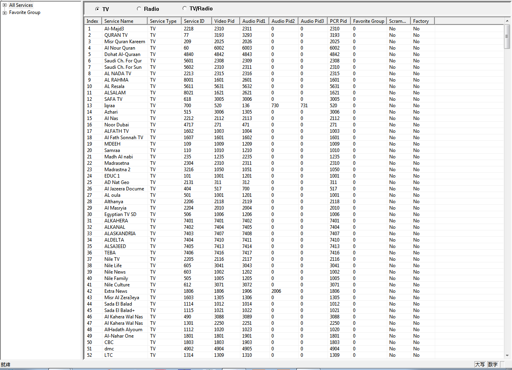Expand the Favorite Group tree node

5,12
